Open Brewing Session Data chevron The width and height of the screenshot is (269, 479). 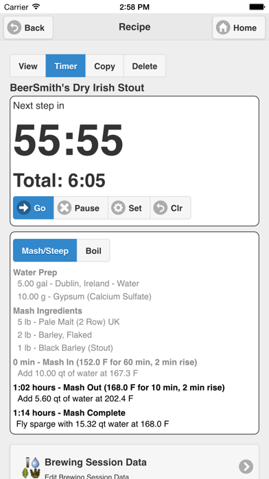coord(246,467)
